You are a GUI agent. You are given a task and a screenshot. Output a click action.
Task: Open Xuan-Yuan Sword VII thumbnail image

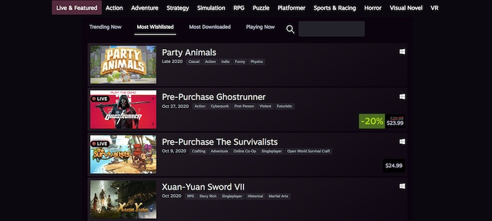(x=123, y=200)
